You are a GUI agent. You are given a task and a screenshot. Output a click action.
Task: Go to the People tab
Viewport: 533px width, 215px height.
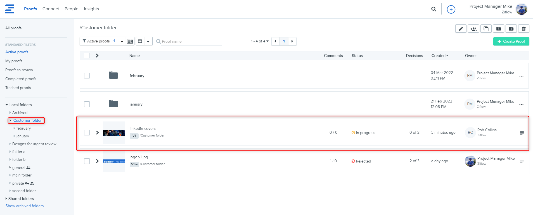click(x=71, y=9)
